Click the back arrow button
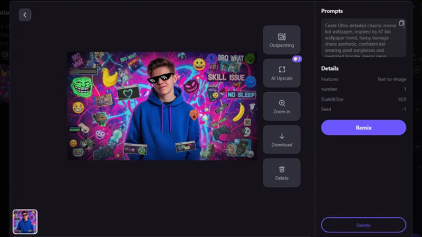Viewport: 422px width, 237px height. pos(25,15)
